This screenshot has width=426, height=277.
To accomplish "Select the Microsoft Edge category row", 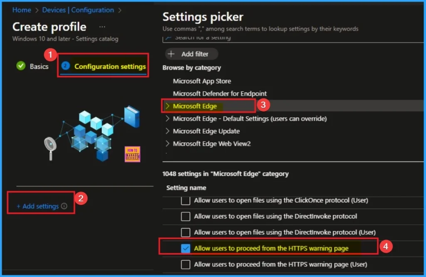I will pos(293,106).
